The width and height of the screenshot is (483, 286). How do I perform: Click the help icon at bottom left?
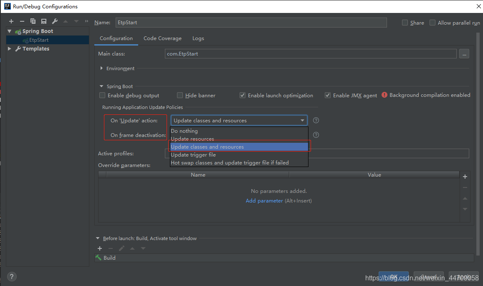pyautogui.click(x=11, y=276)
